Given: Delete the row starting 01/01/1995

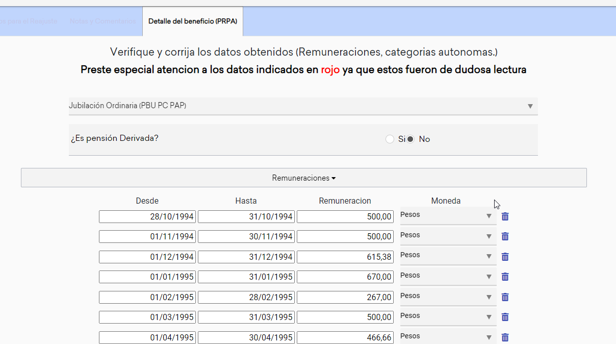Looking at the screenshot, I should coord(505,277).
